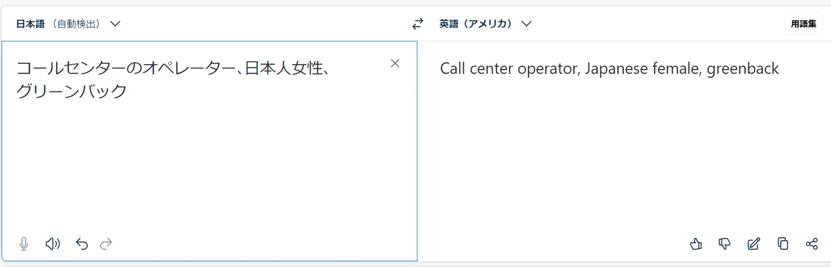
Task: Click into the Japanese source text box
Action: (209, 151)
